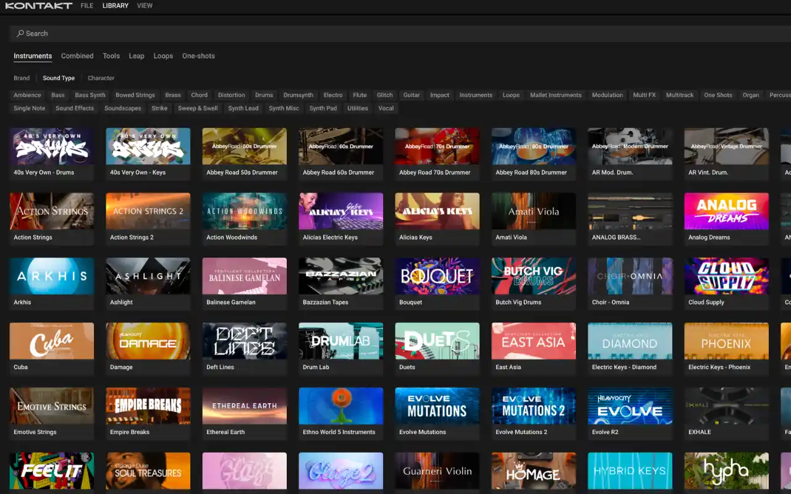Image resolution: width=791 pixels, height=494 pixels.
Task: Open the Ethno World 5 Instruments library
Action: (x=341, y=414)
